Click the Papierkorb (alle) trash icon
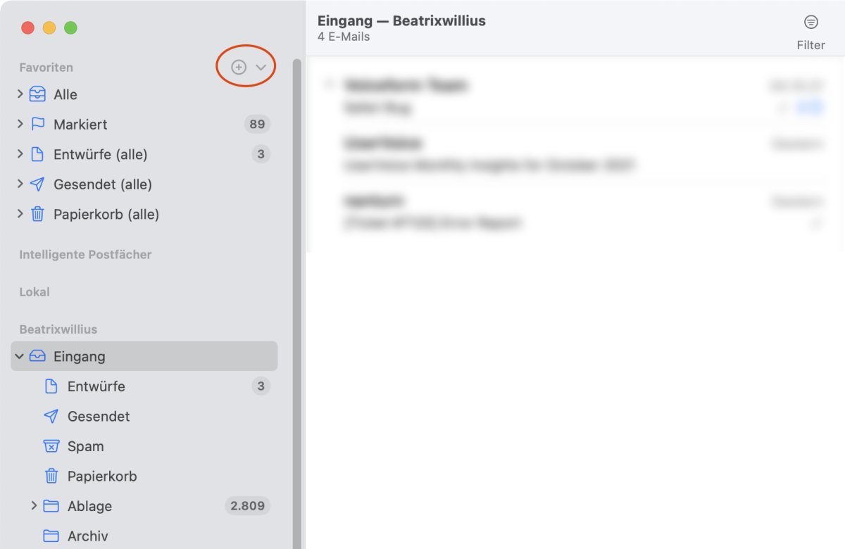The width and height of the screenshot is (845, 549). [37, 214]
